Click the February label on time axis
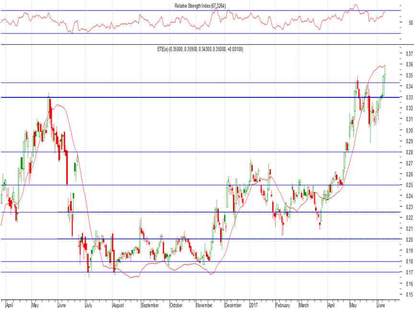Screen dimensions: 415x309 [x=283, y=305]
